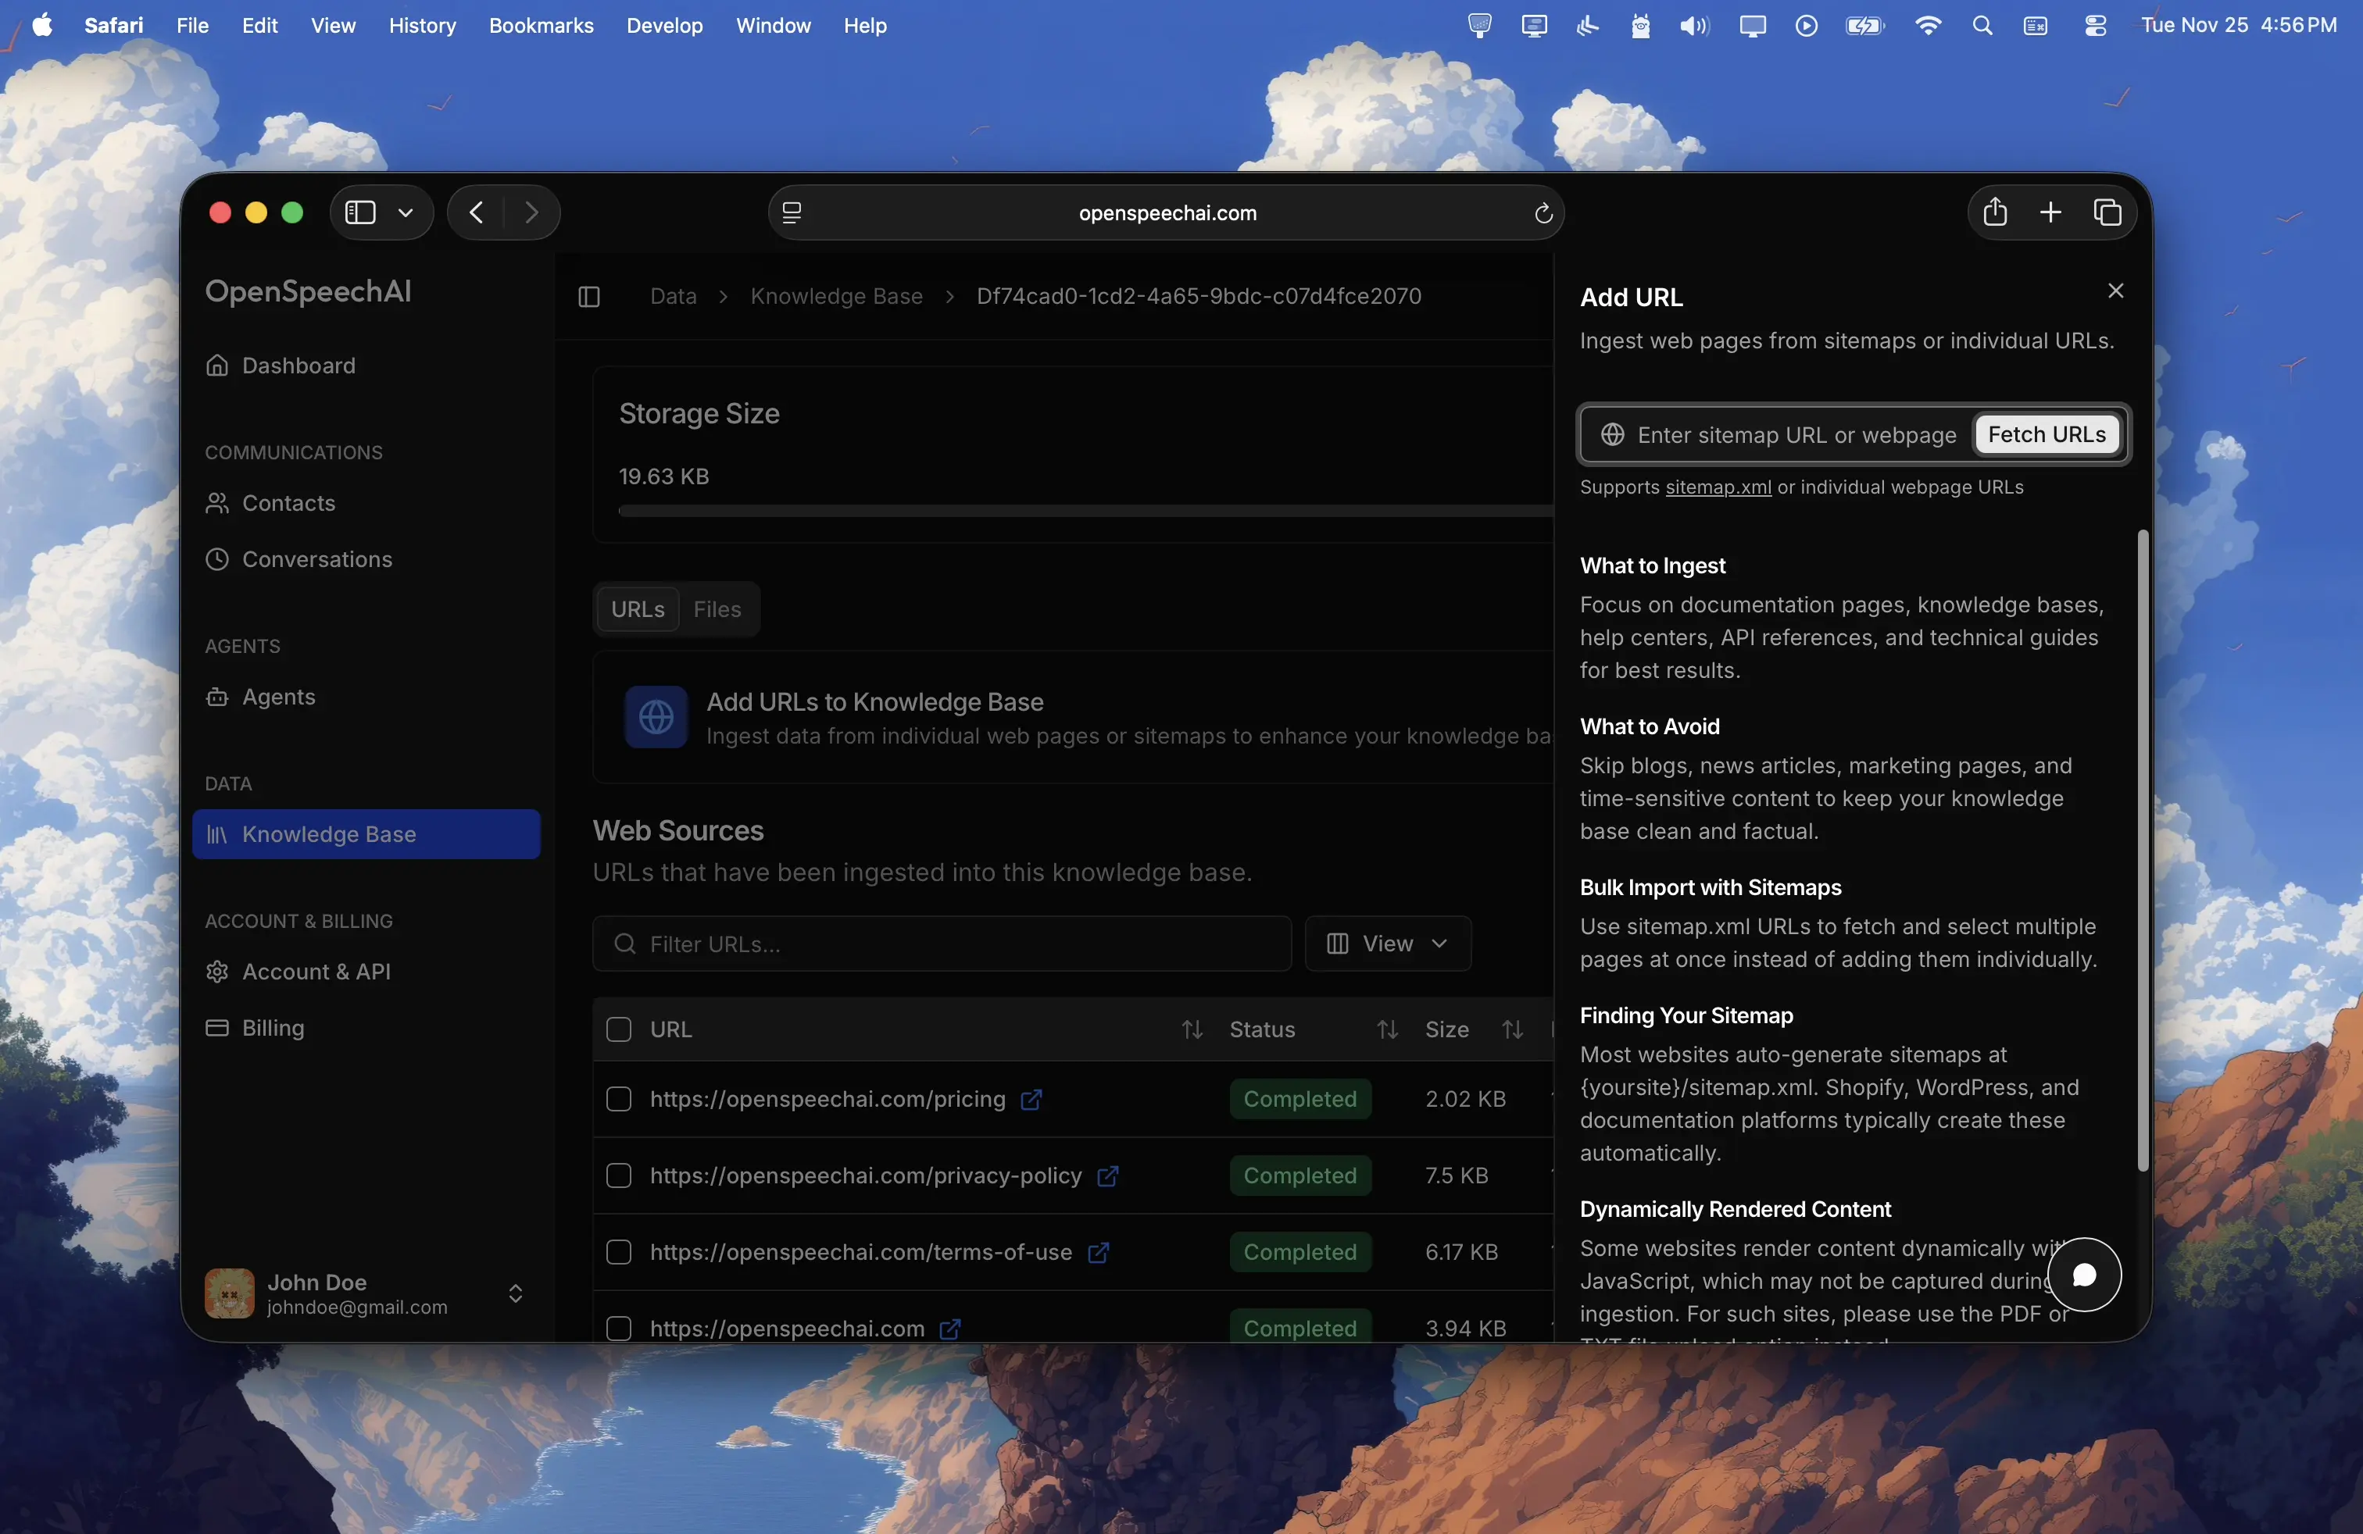Expand Safari sidebar dropdown chevron
The height and width of the screenshot is (1534, 2363).
point(405,212)
